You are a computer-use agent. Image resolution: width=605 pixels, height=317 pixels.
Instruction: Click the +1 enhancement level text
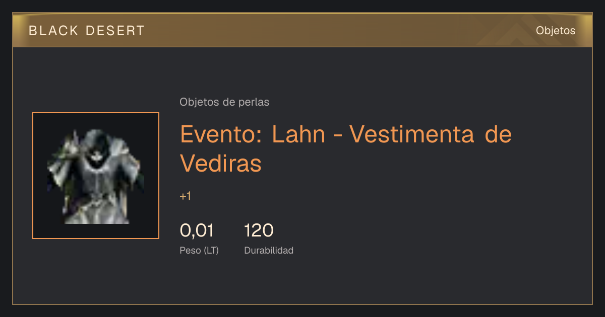click(186, 196)
